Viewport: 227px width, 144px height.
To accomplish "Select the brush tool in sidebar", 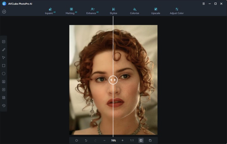I will click(x=3, y=50).
